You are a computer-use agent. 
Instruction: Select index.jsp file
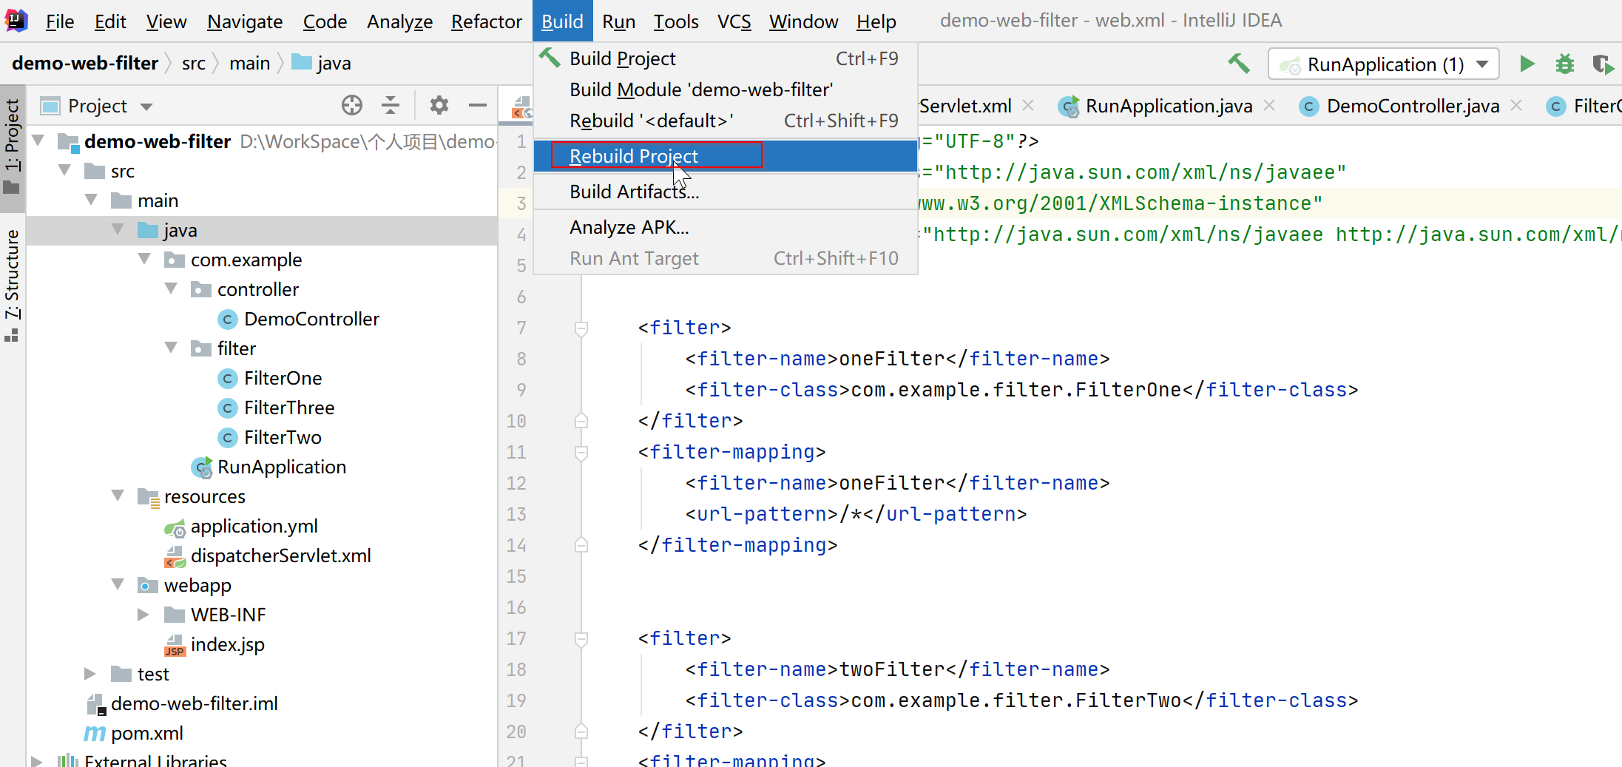tap(227, 644)
